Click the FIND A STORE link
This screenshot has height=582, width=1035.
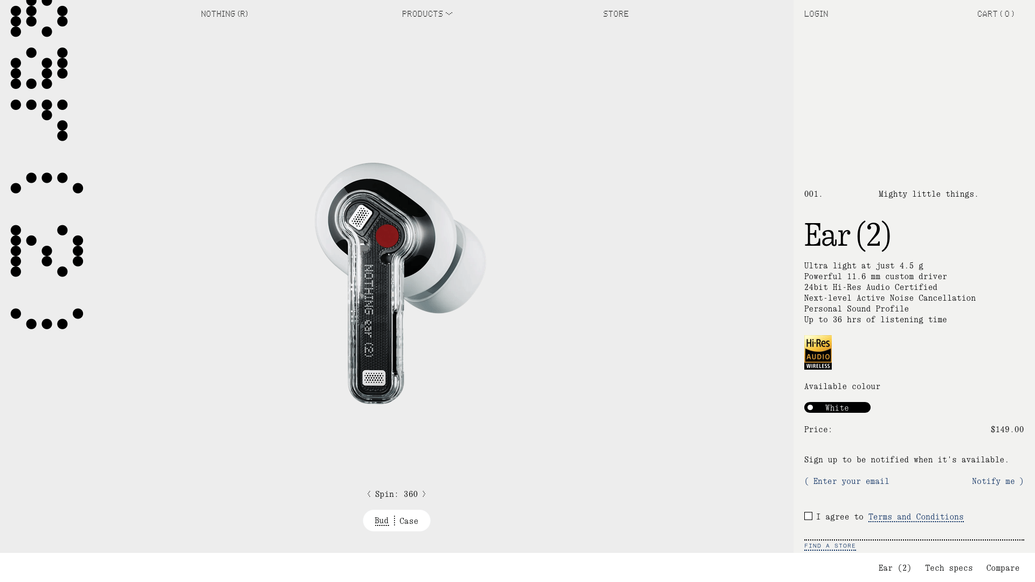coord(830,546)
